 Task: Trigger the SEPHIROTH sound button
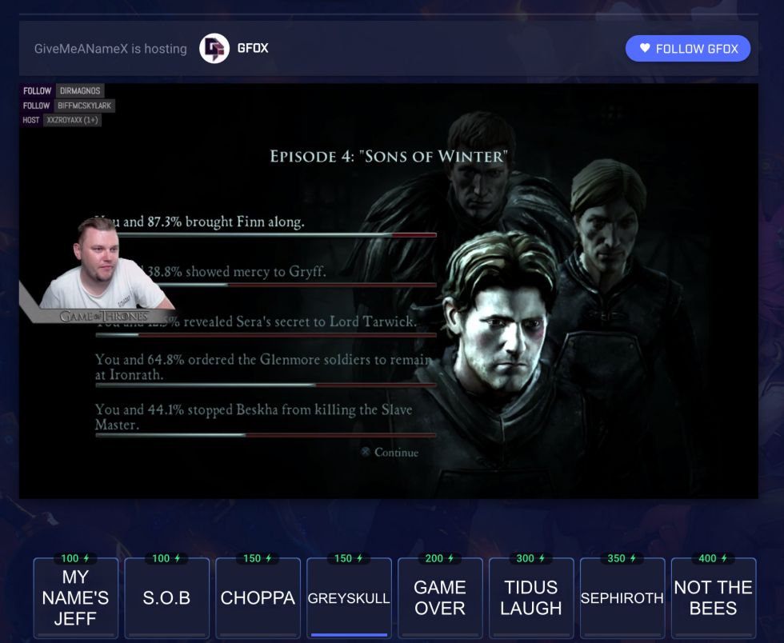tap(622, 598)
